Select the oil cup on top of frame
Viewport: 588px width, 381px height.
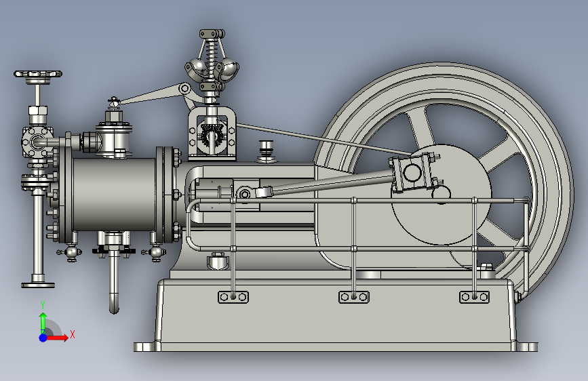[266, 151]
